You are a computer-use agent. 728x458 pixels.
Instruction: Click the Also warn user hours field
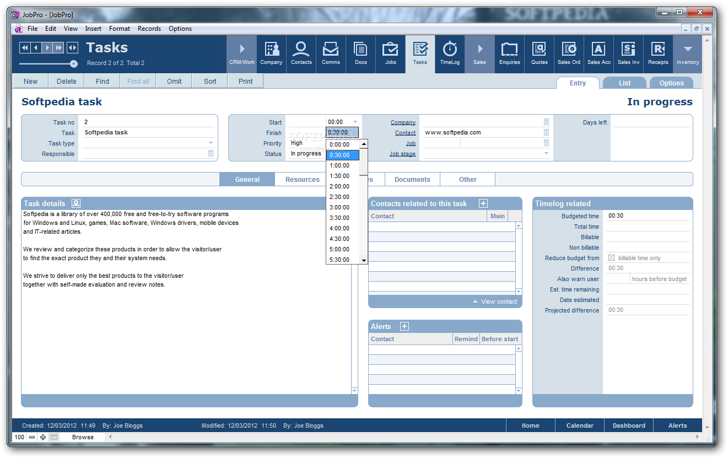(618, 279)
